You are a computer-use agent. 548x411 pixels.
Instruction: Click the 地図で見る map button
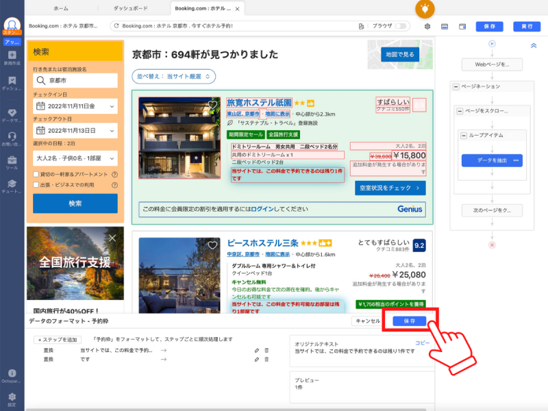click(x=400, y=55)
